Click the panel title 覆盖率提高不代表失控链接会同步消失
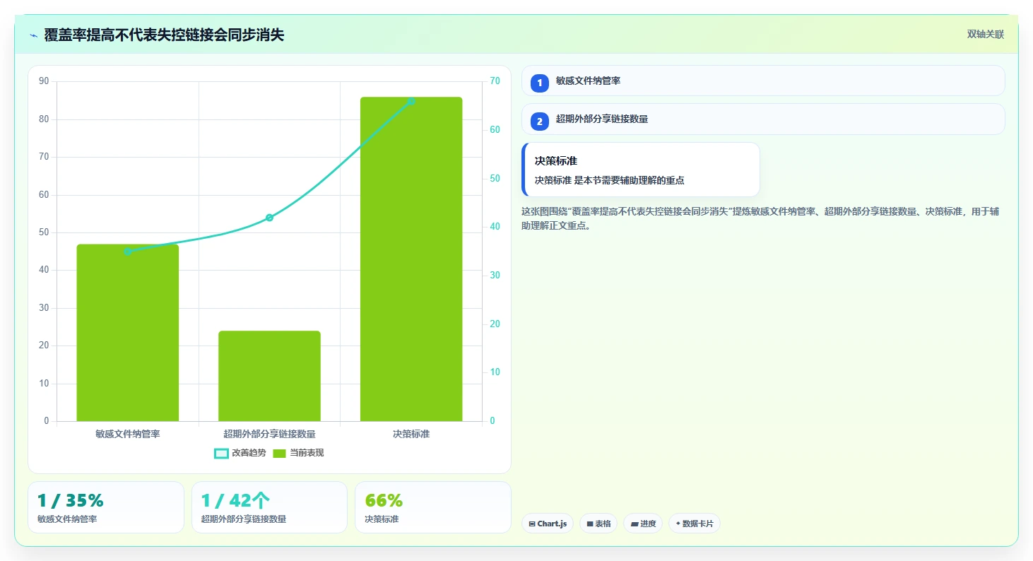 (x=164, y=35)
